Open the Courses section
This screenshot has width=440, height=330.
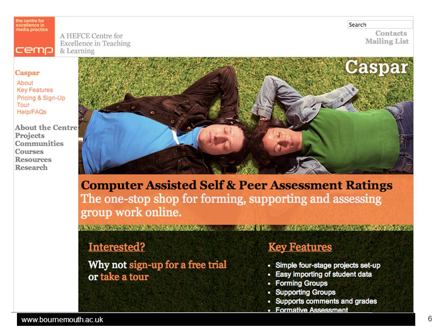tap(29, 152)
